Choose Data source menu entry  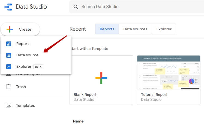36,55
